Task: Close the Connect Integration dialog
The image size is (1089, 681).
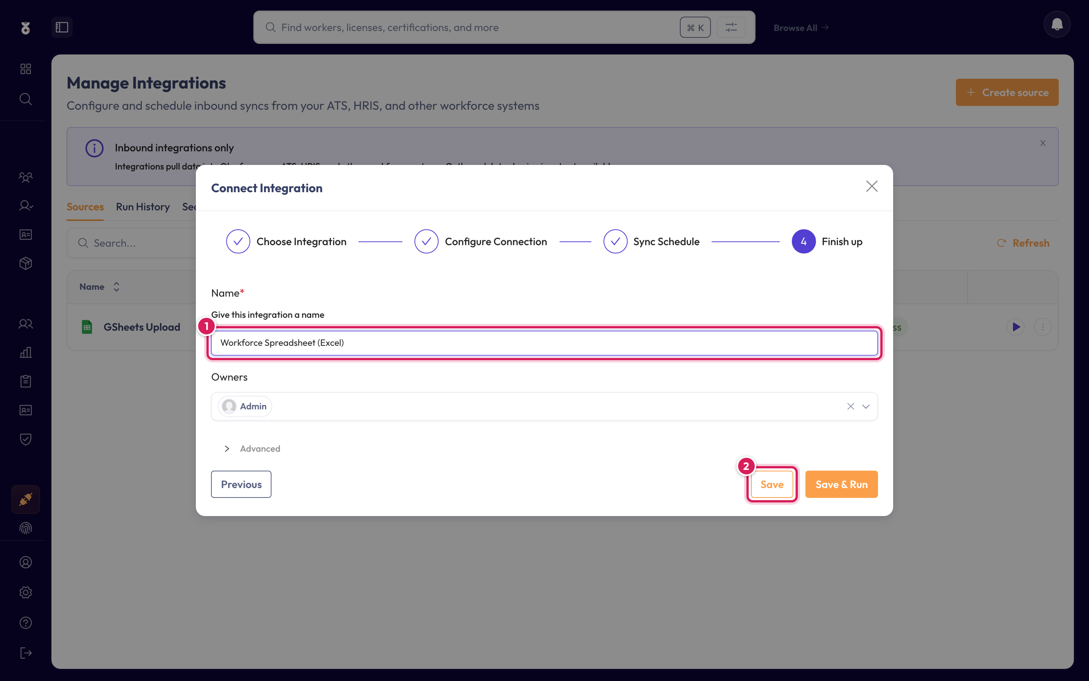Action: (x=872, y=187)
